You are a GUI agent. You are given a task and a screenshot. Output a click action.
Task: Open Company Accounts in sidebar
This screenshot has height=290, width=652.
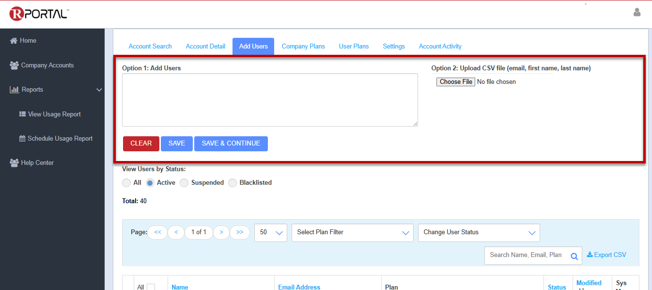tap(47, 65)
